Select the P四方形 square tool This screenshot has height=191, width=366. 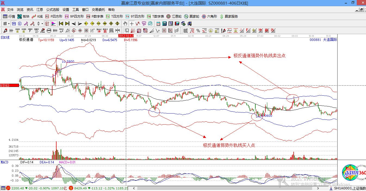[54, 17]
